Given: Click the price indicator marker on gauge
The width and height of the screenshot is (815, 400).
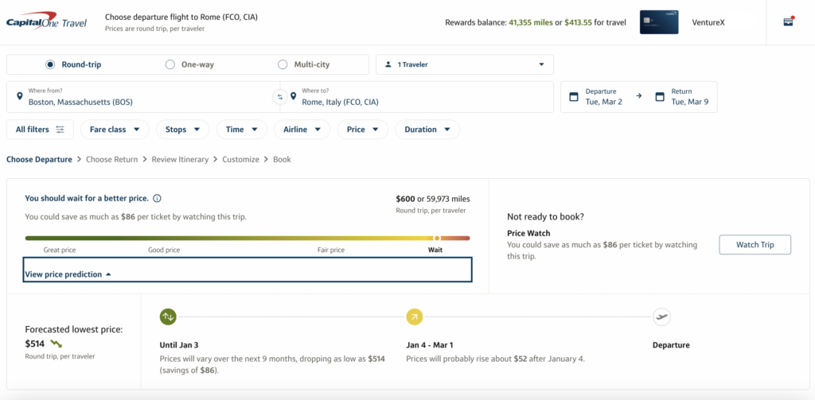Looking at the screenshot, I should click(x=437, y=238).
